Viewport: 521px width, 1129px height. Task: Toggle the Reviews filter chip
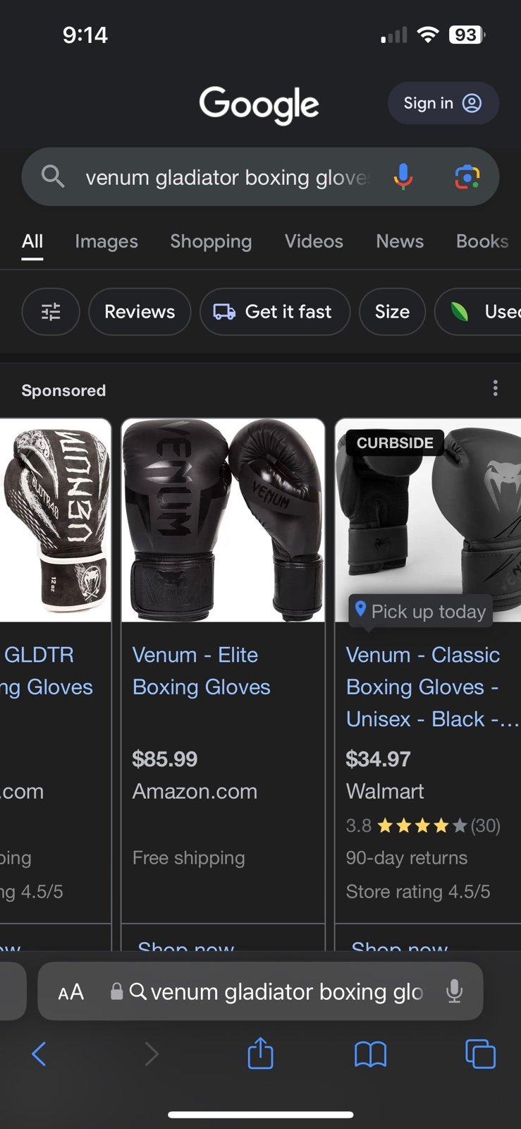[140, 311]
